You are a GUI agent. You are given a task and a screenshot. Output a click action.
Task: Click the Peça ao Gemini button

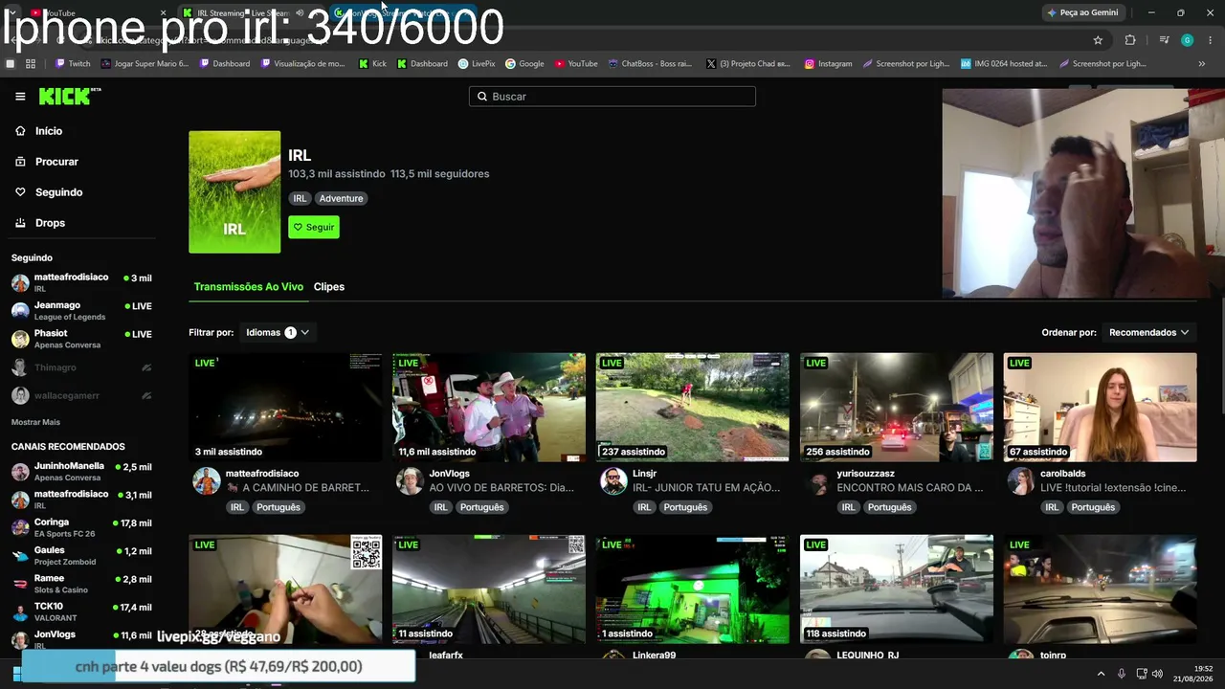click(1083, 12)
